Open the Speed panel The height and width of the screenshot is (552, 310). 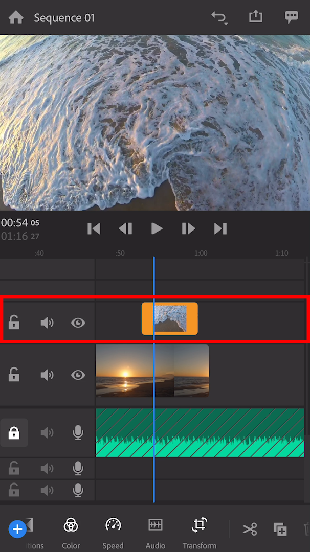[113, 533]
